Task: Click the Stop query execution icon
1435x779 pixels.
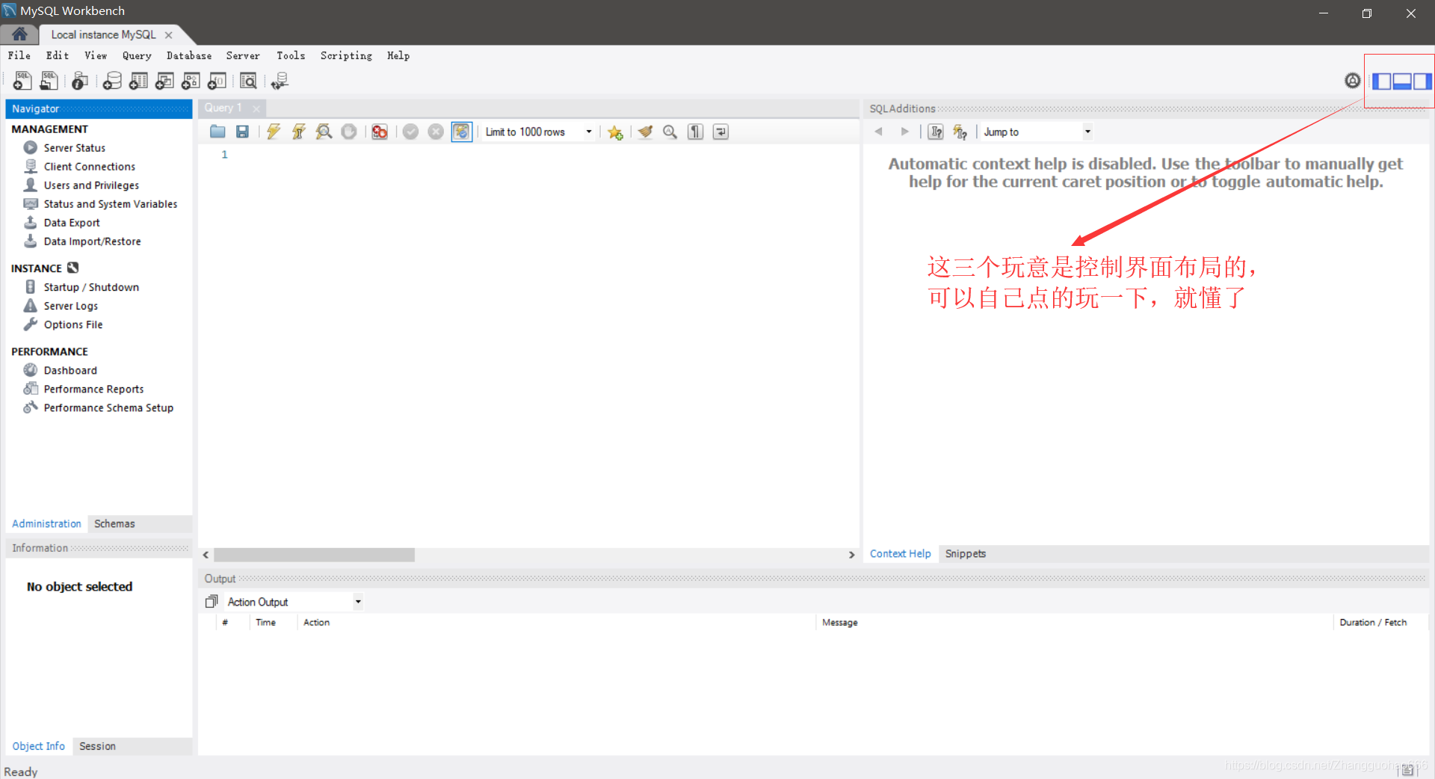Action: (x=349, y=132)
